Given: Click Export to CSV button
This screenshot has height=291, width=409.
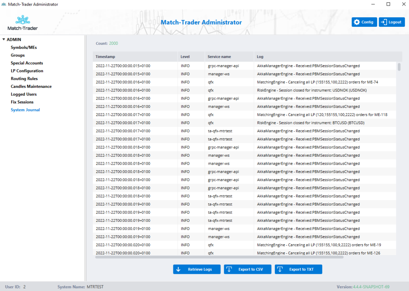Looking at the screenshot, I should click(248, 269).
